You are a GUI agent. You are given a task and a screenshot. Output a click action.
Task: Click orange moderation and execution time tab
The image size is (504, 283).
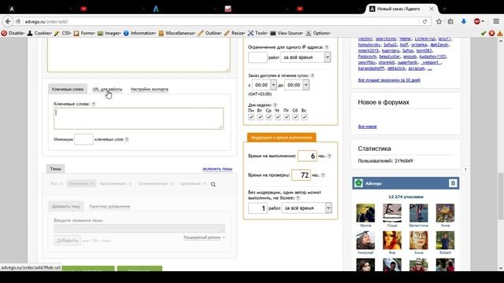tap(282, 138)
